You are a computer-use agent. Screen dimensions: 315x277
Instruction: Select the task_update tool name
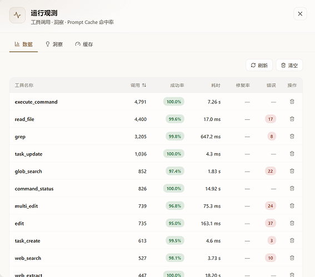pyautogui.click(x=28, y=154)
